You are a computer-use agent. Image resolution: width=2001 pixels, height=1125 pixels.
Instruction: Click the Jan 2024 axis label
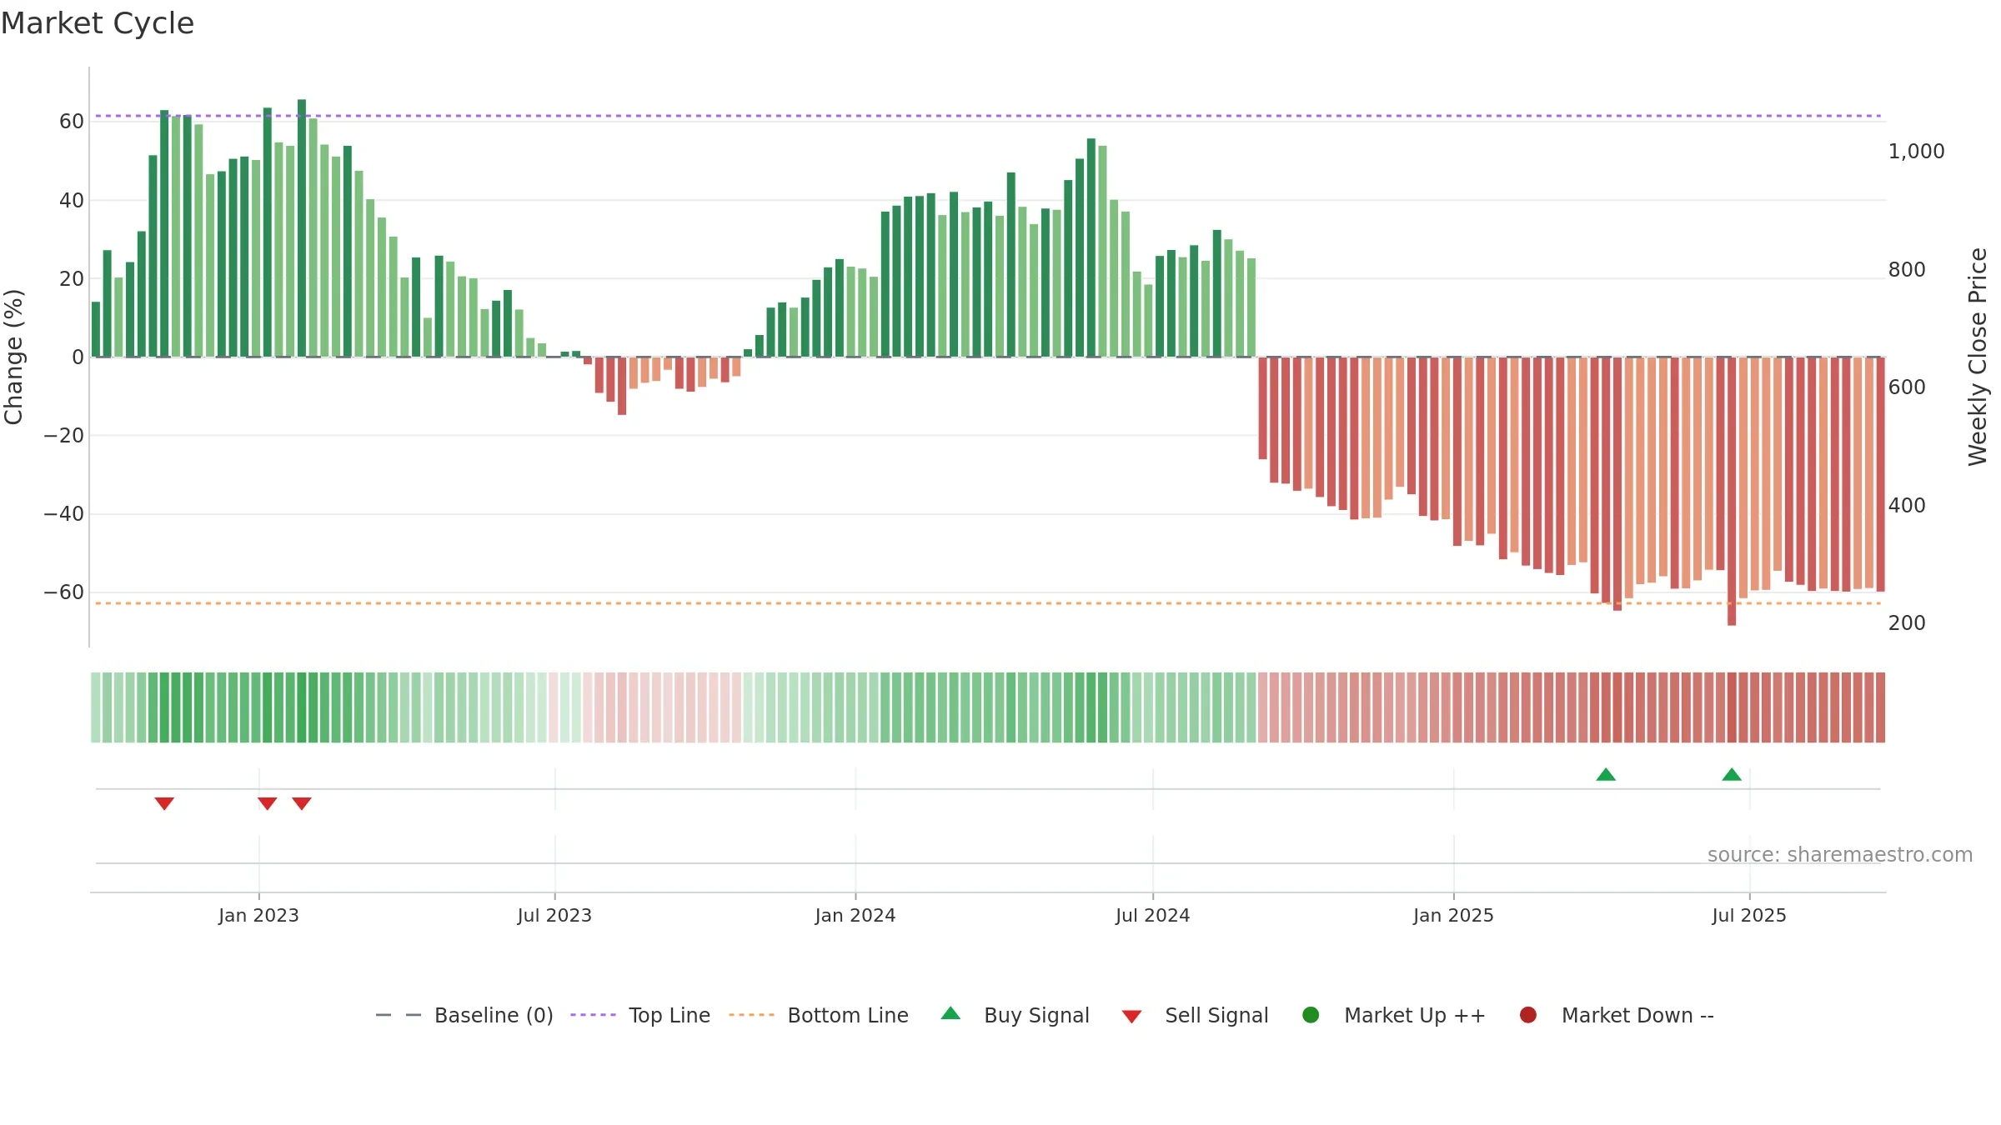(855, 916)
